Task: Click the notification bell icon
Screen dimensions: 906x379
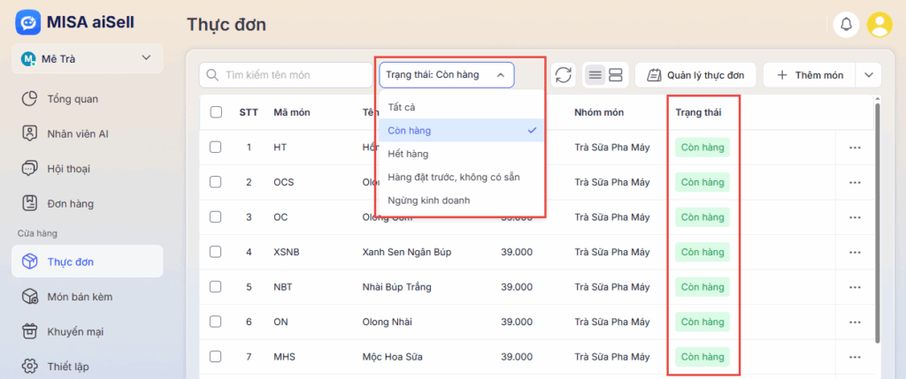Action: (846, 25)
